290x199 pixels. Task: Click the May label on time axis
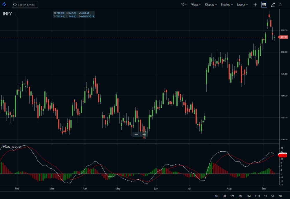point(118,189)
